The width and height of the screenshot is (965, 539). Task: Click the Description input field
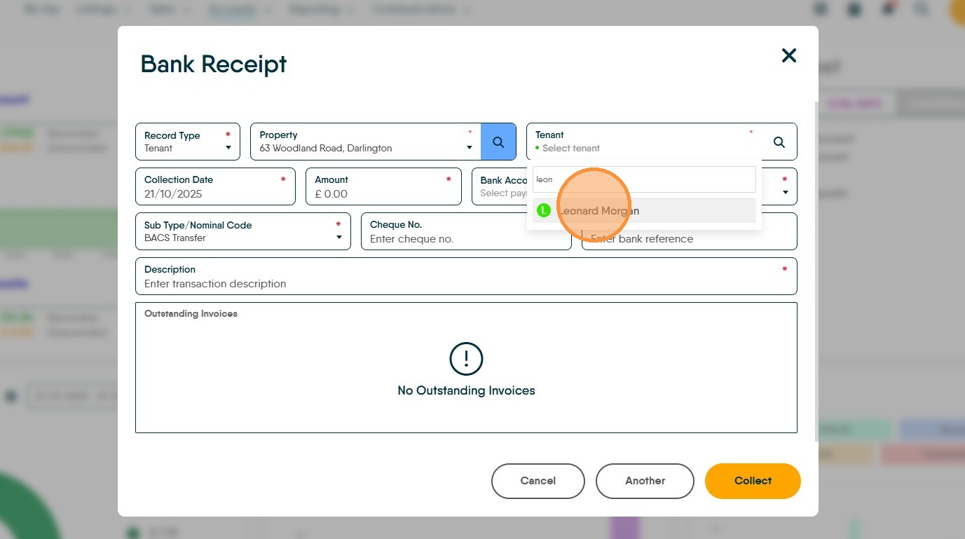pyautogui.click(x=466, y=276)
